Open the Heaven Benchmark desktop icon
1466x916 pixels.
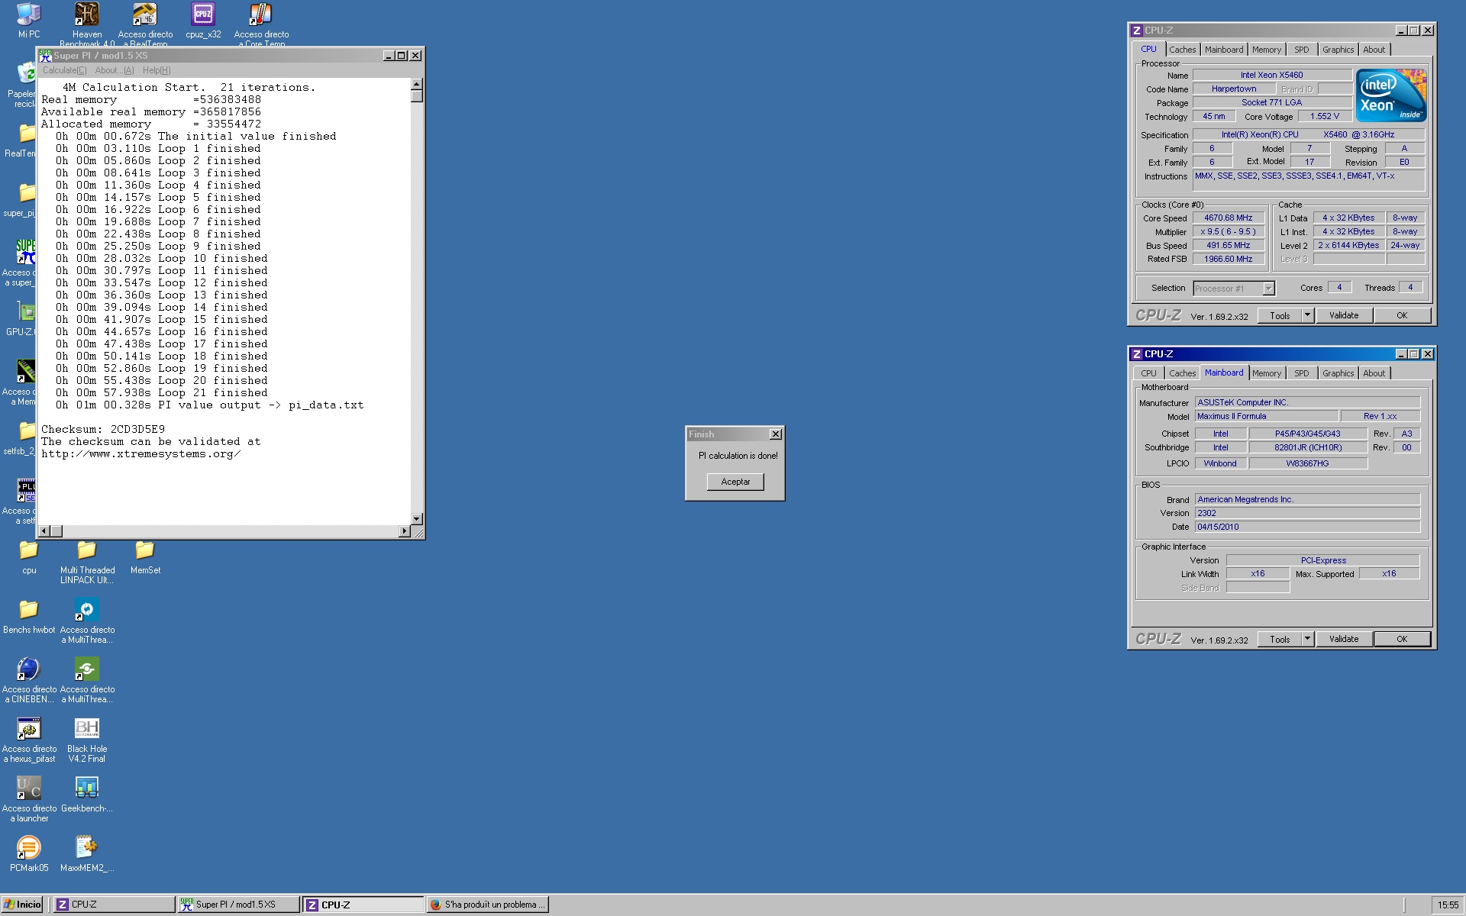tap(86, 15)
